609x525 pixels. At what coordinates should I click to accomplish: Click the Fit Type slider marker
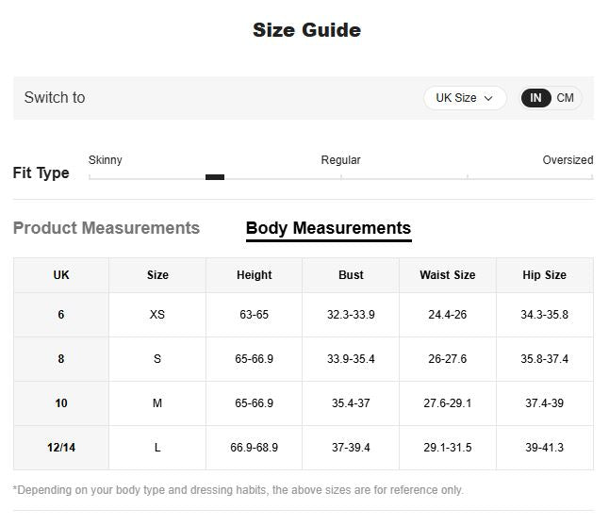(215, 176)
